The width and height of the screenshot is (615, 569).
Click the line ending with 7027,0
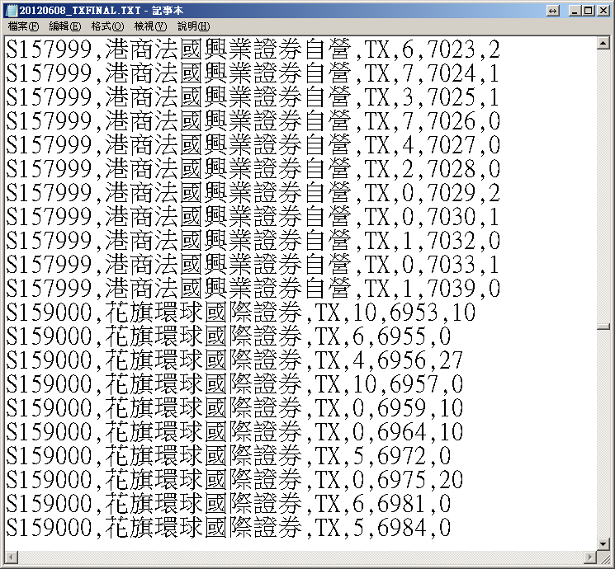[x=253, y=145]
